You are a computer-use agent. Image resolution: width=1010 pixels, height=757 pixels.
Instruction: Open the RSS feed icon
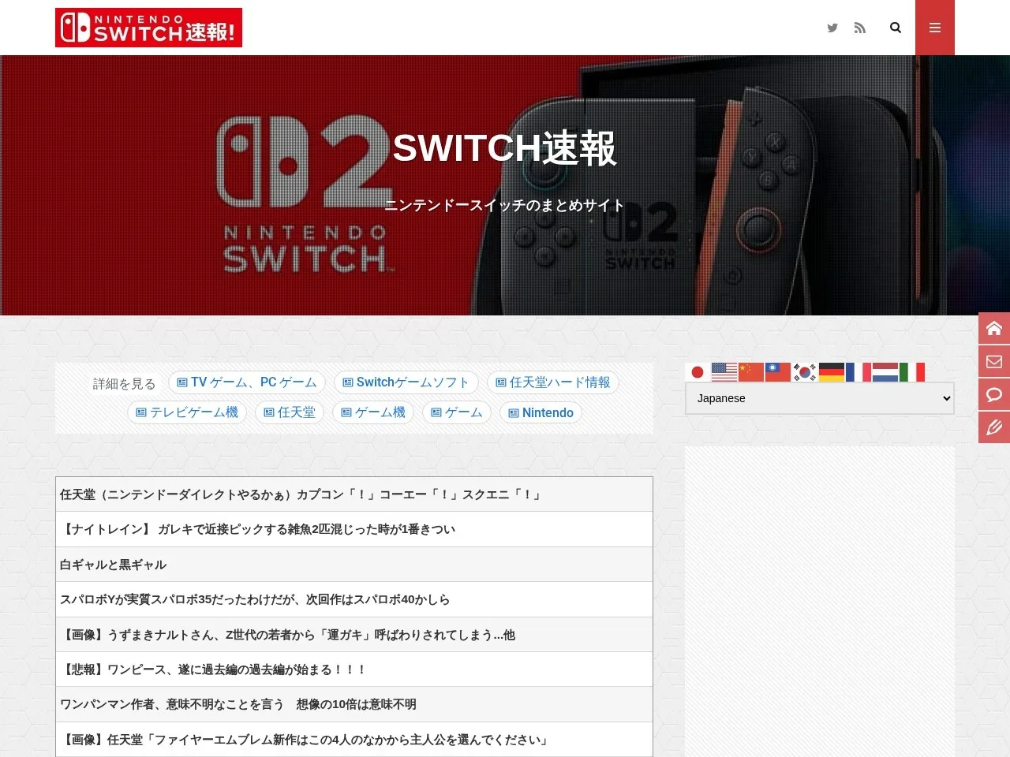860,28
